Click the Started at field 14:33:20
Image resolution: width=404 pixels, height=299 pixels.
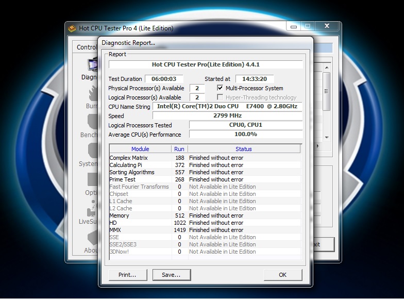tap(255, 79)
